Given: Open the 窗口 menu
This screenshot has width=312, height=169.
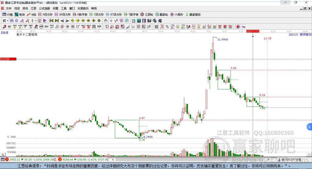Looking at the screenshot, I should (x=72, y=8).
